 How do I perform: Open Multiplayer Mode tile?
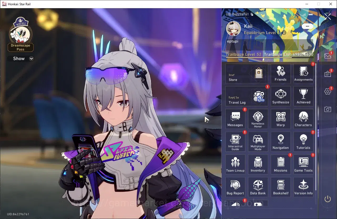click(x=258, y=142)
